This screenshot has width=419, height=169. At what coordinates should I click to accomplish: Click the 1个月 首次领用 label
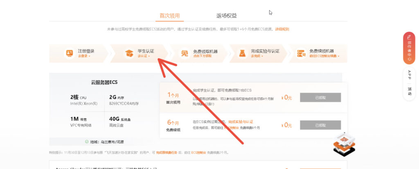(x=173, y=98)
